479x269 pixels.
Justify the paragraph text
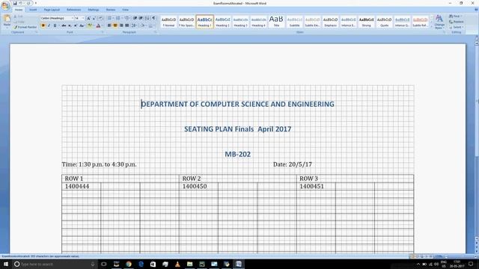127,25
